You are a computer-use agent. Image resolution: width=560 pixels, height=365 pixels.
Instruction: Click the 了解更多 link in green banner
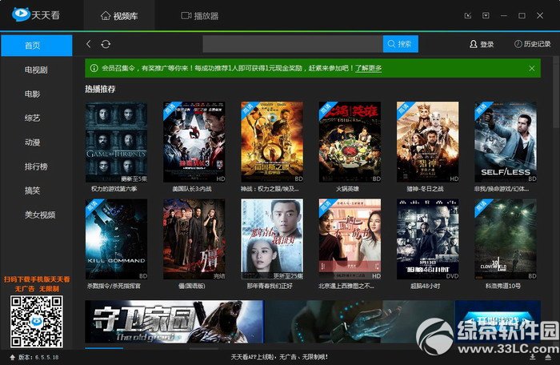click(x=368, y=68)
